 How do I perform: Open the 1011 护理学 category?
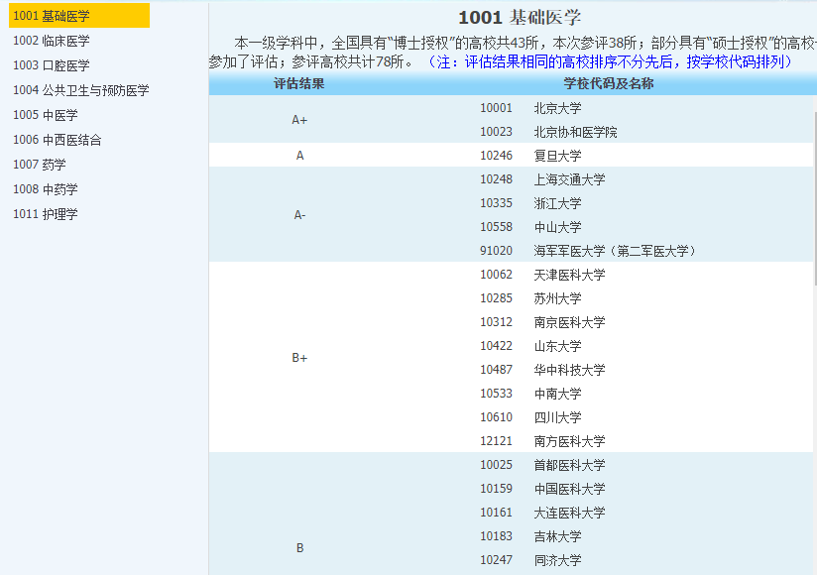pos(45,214)
